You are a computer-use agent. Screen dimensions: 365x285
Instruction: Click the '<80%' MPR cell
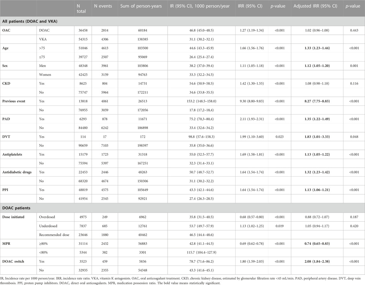pos(43,252)
